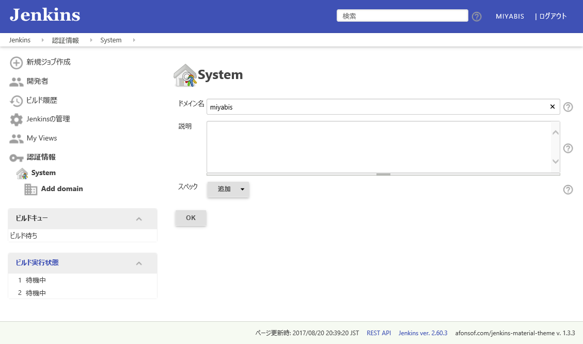Select Add domain in the sidebar

pyautogui.click(x=62, y=189)
